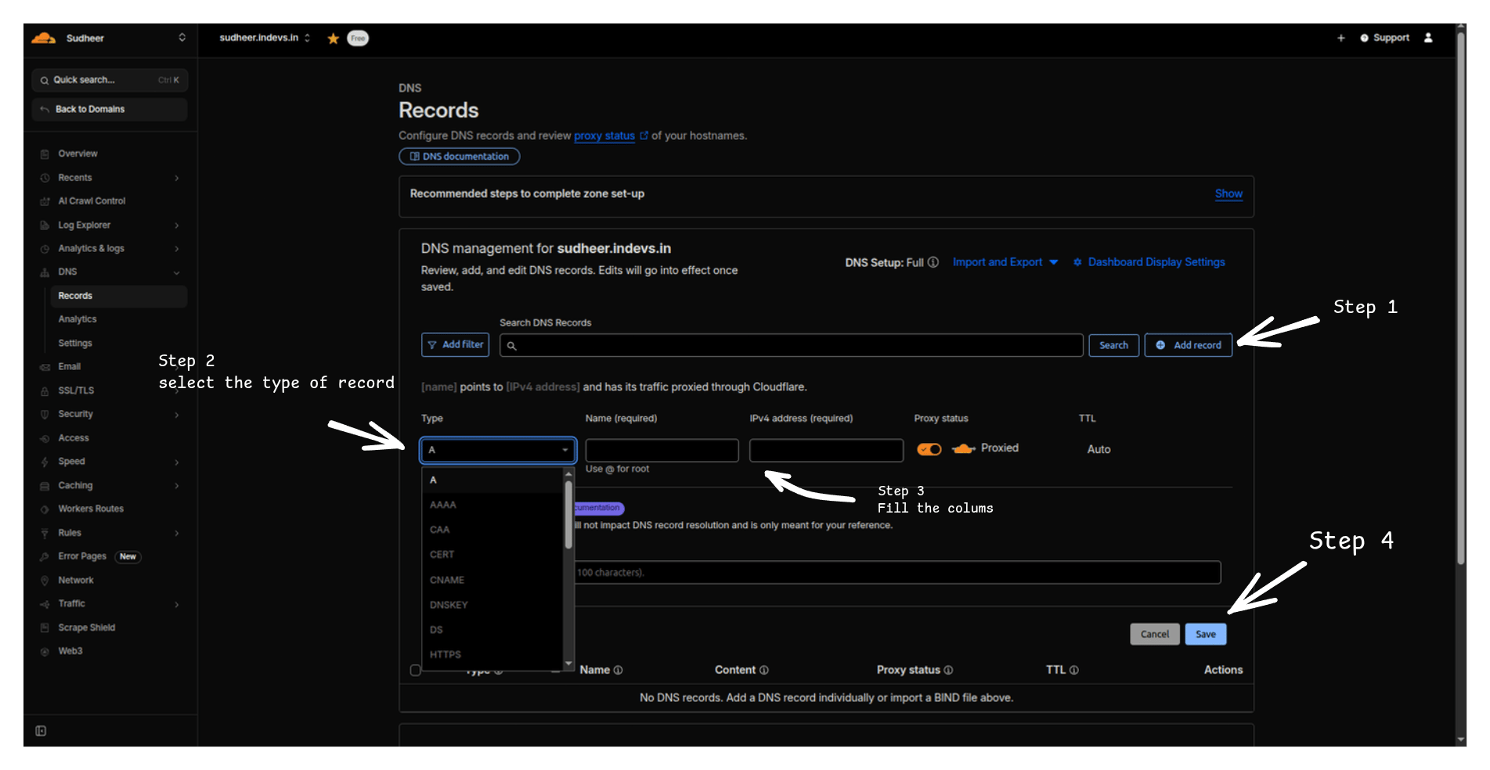Open Dashboard Display Settings
Image resolution: width=1490 pixels, height=770 pixels.
click(x=1149, y=262)
